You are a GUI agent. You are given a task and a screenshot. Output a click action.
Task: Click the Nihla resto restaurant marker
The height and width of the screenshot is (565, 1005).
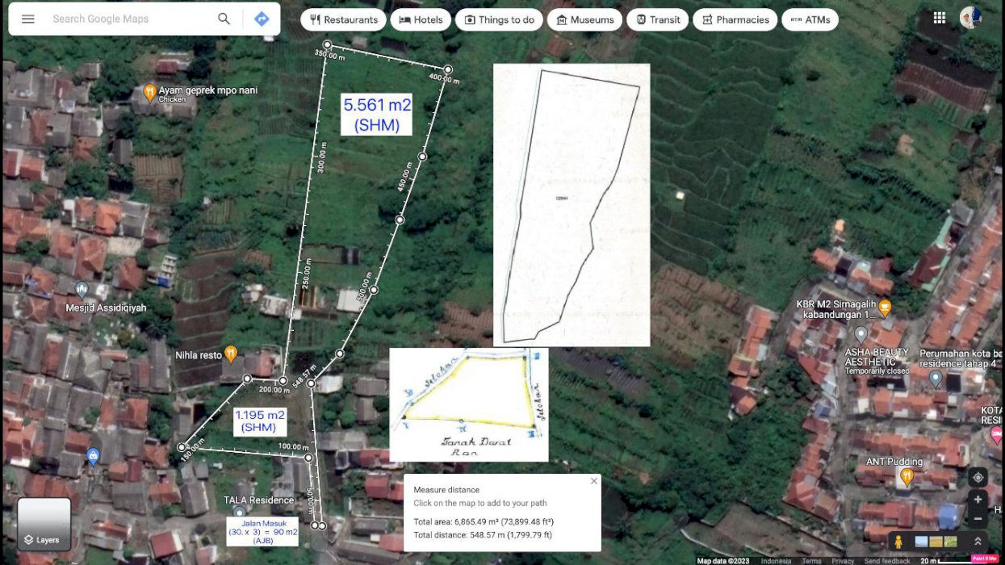(x=231, y=353)
